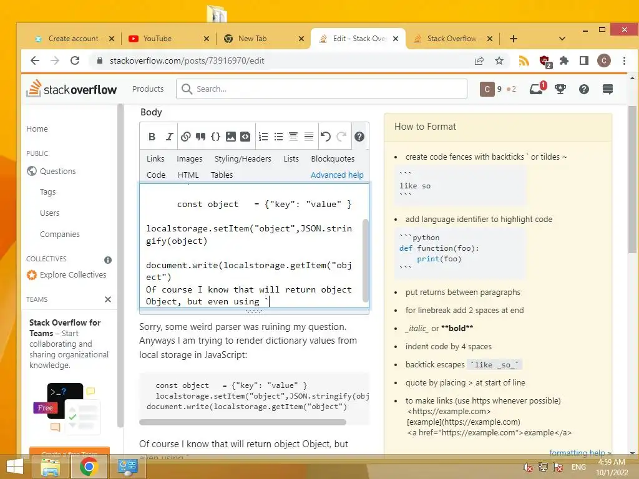This screenshot has width=639, height=479.
Task: Insert an image using the picture icon
Action: [x=231, y=137]
